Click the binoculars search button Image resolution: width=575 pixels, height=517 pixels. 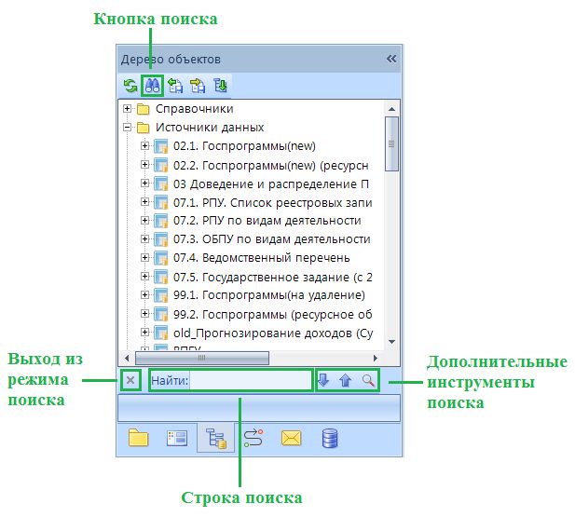151,86
